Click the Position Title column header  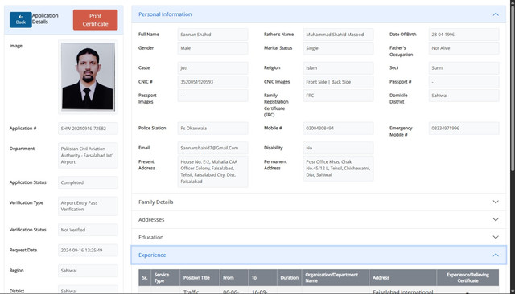(x=200, y=278)
